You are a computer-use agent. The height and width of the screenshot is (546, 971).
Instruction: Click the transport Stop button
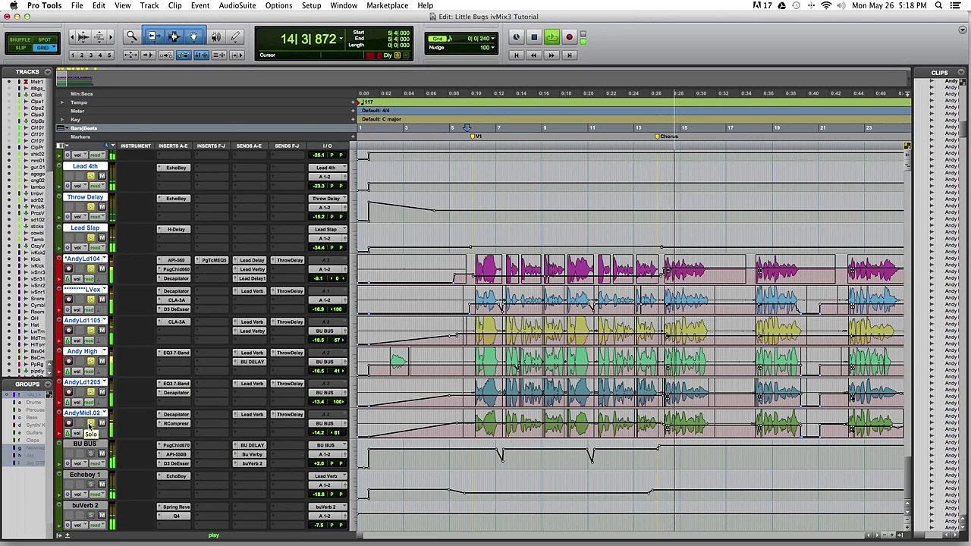tap(534, 37)
